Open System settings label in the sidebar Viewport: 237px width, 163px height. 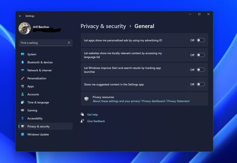click(32, 54)
